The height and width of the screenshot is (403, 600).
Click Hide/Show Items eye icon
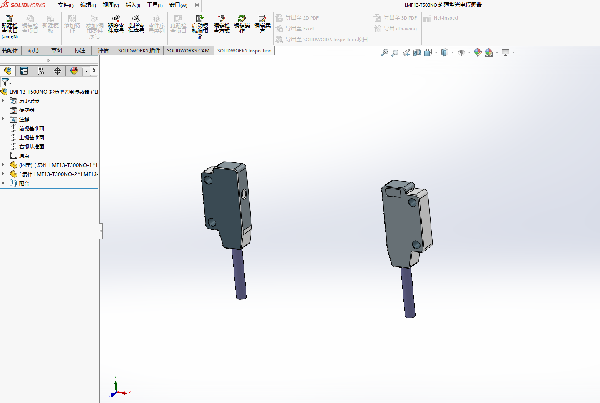tap(461, 52)
